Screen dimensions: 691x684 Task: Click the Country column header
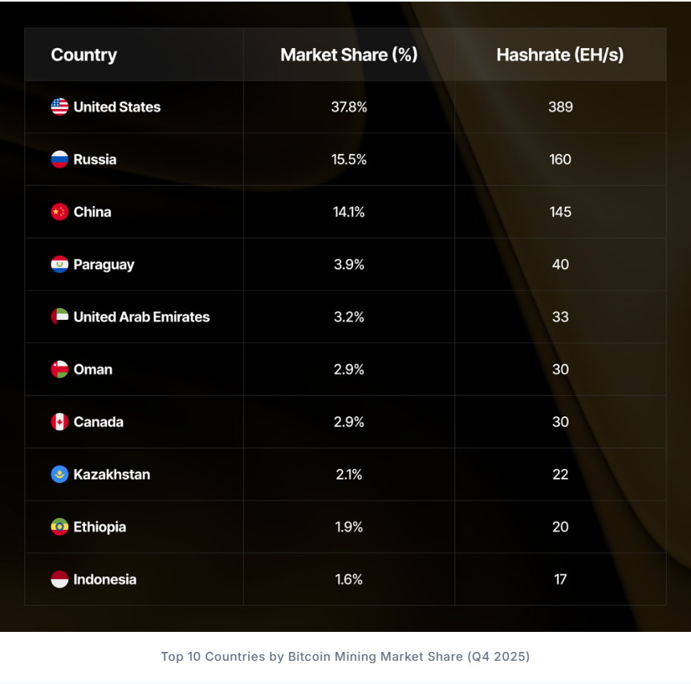point(83,55)
